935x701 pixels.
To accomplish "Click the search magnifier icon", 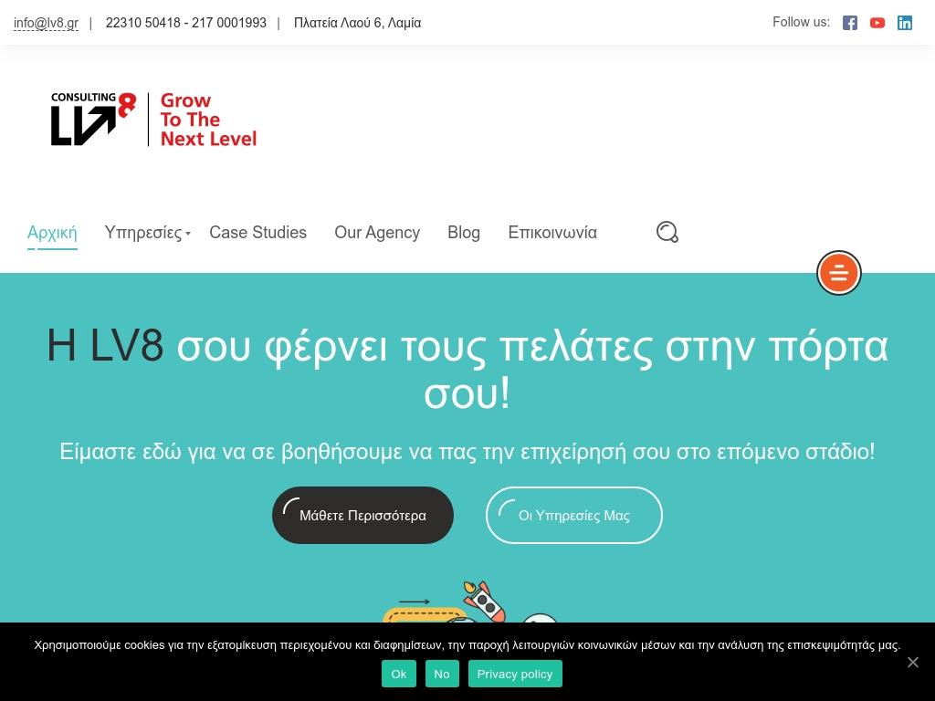I will click(667, 232).
